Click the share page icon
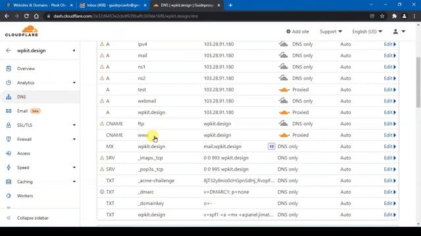Image resolution: width=421 pixels, height=236 pixels. (372, 16)
